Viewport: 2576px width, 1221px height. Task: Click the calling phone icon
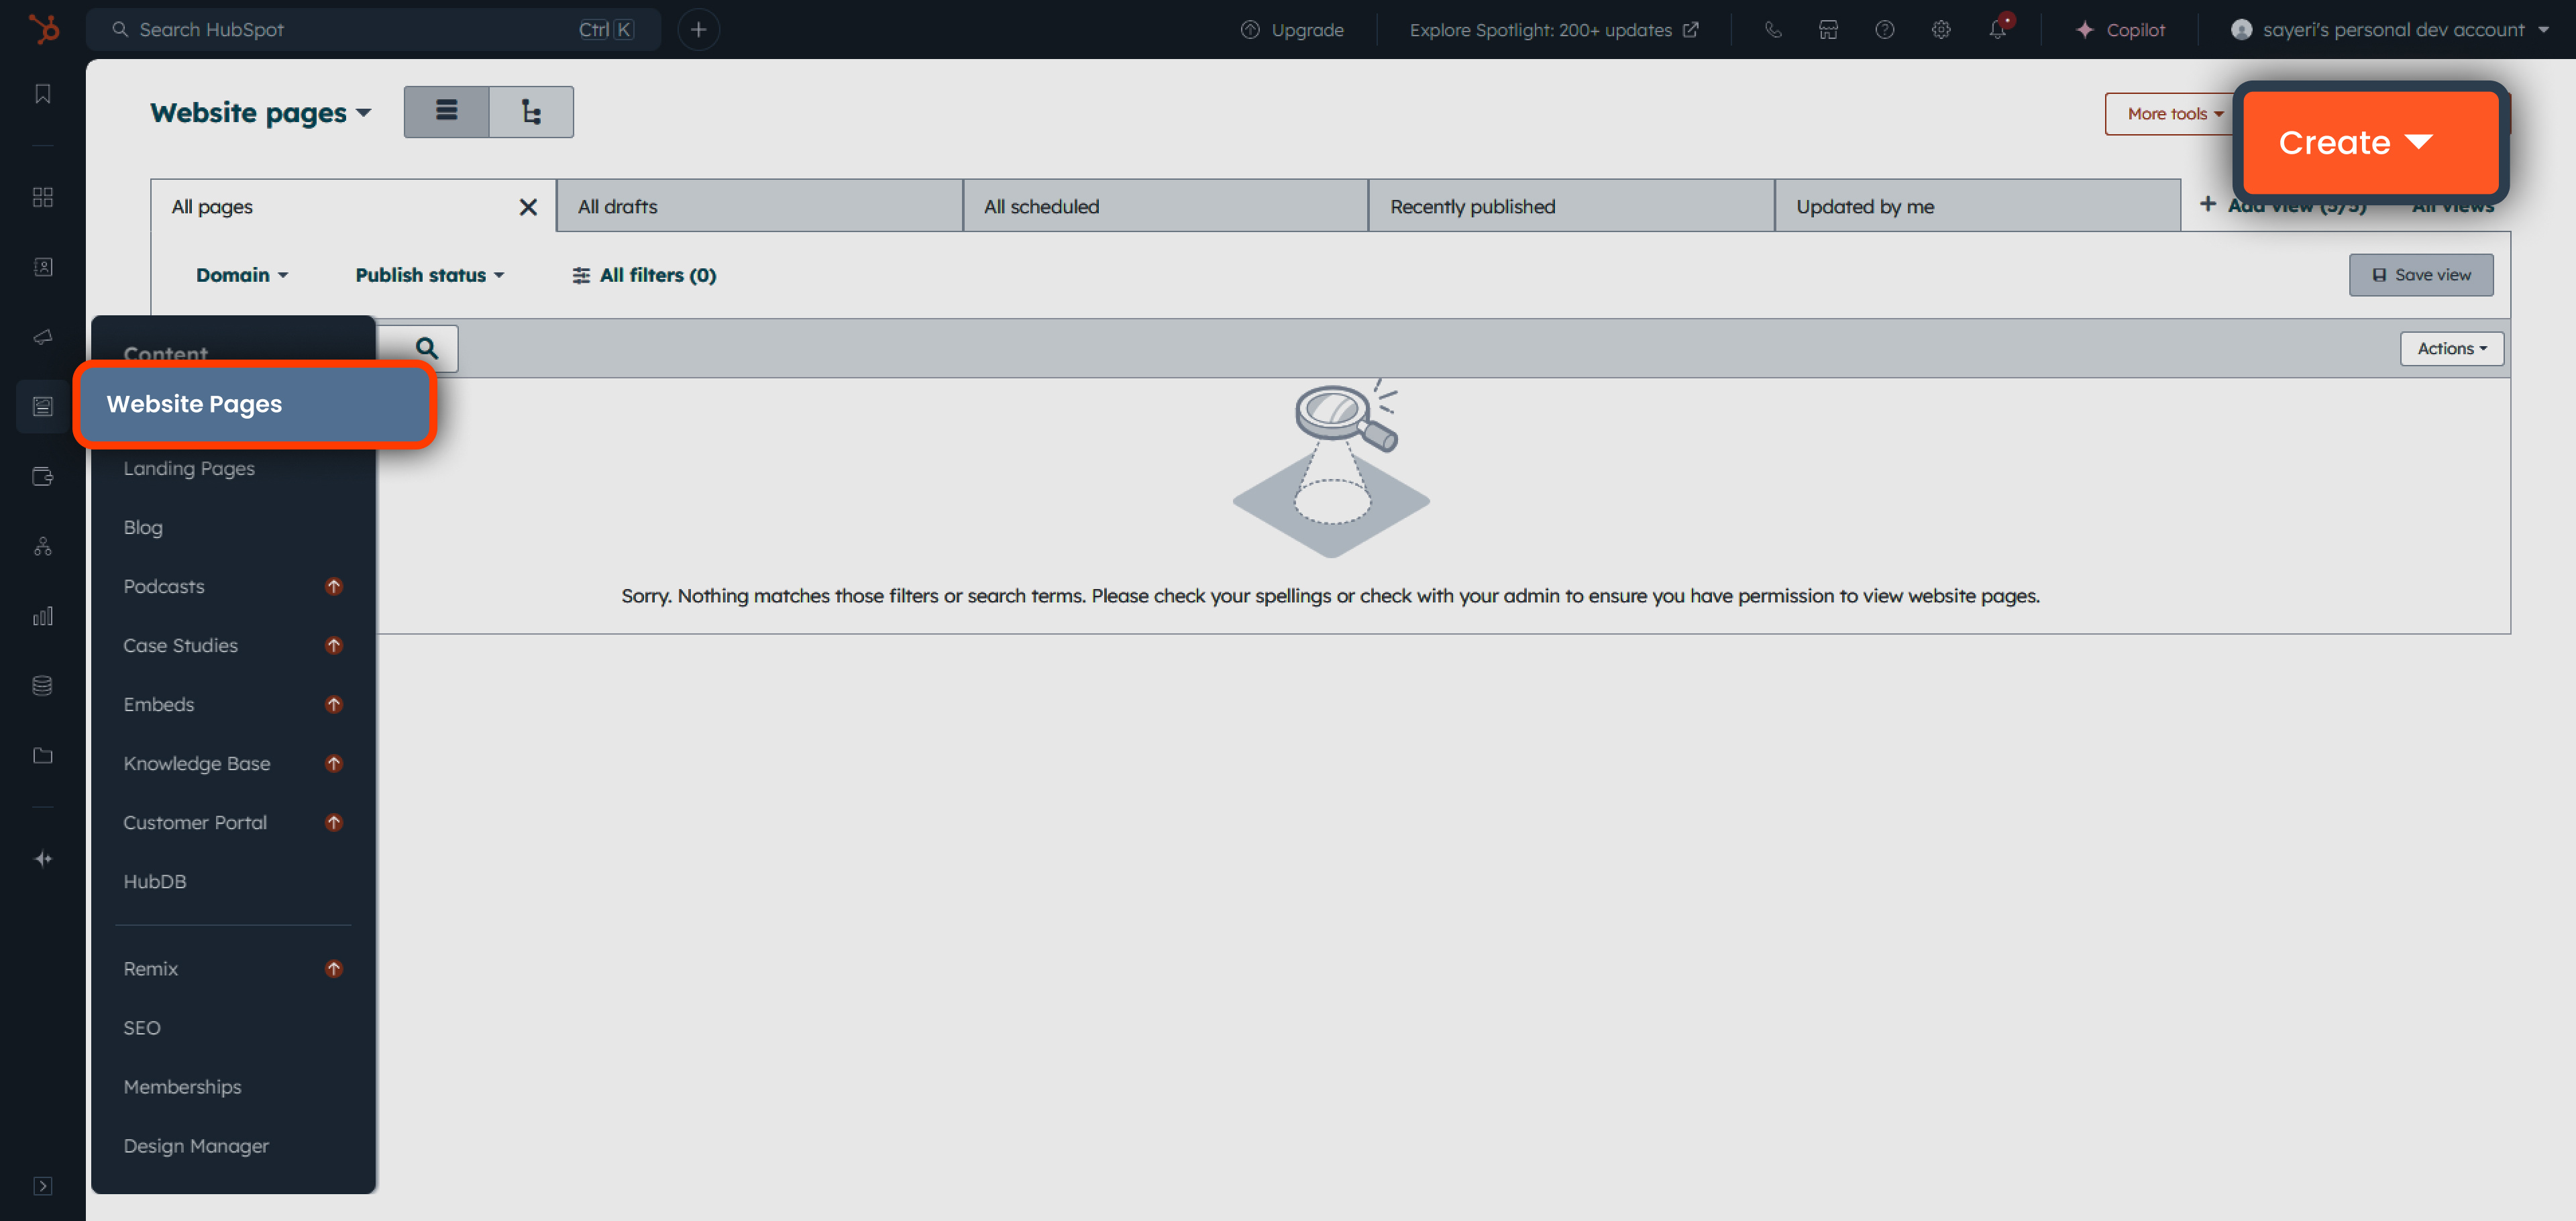[x=1773, y=29]
